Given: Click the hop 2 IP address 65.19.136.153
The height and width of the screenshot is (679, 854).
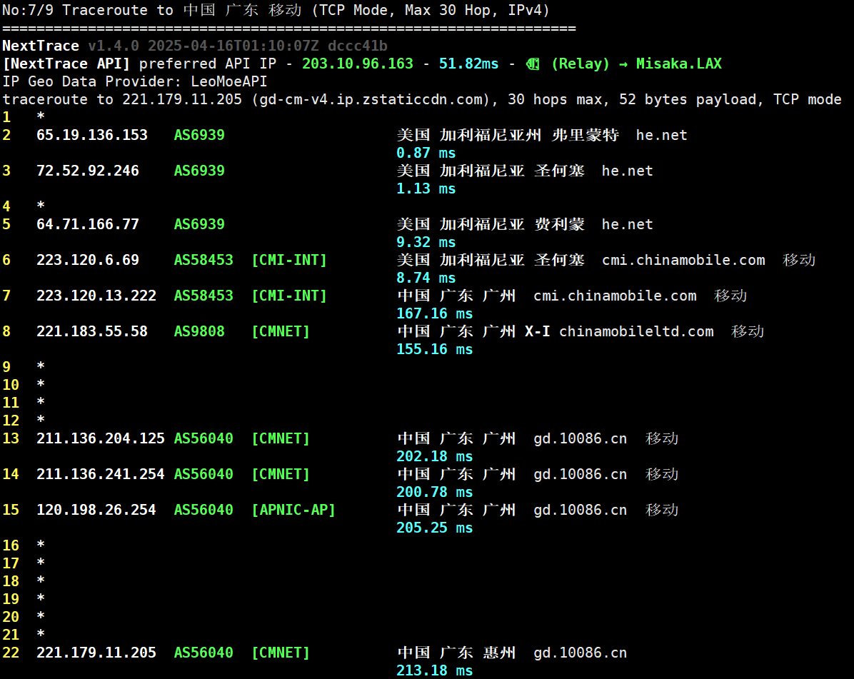Looking at the screenshot, I should pos(92,135).
